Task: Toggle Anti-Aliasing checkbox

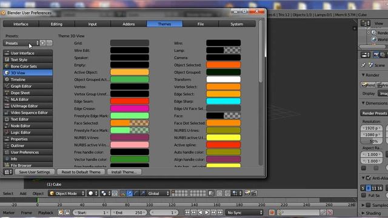Action: click(368, 178)
